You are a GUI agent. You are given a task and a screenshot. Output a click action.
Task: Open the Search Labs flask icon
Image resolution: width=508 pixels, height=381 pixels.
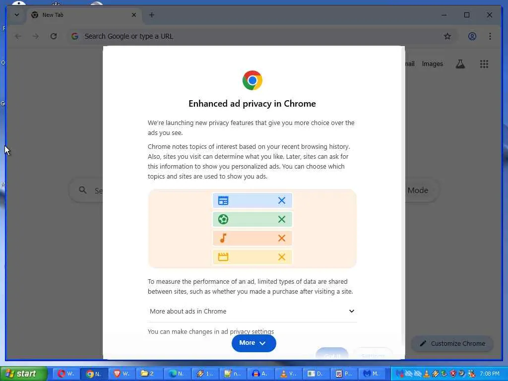tap(460, 64)
